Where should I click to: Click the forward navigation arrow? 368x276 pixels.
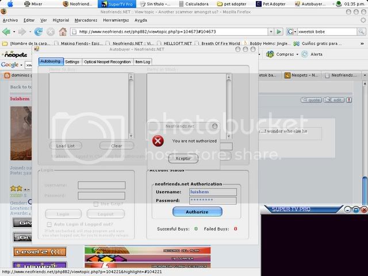[22, 32]
